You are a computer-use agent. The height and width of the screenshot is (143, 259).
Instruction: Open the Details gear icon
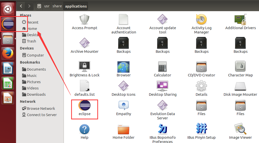coord(201,86)
